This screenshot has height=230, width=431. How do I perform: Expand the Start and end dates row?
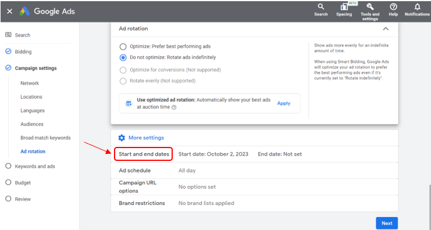tap(255, 154)
